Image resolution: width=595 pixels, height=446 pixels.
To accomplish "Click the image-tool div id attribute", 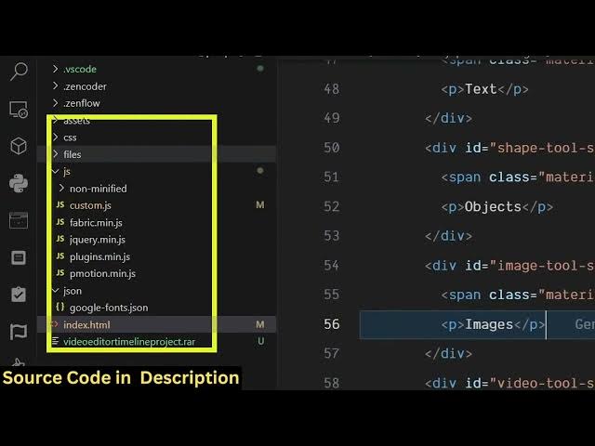I will (530, 266).
